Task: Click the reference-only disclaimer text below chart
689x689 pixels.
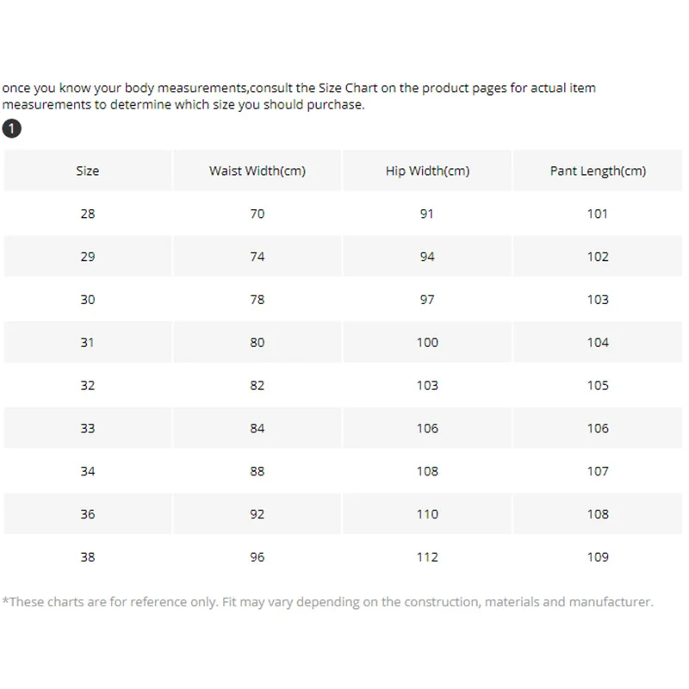Action: tap(327, 603)
